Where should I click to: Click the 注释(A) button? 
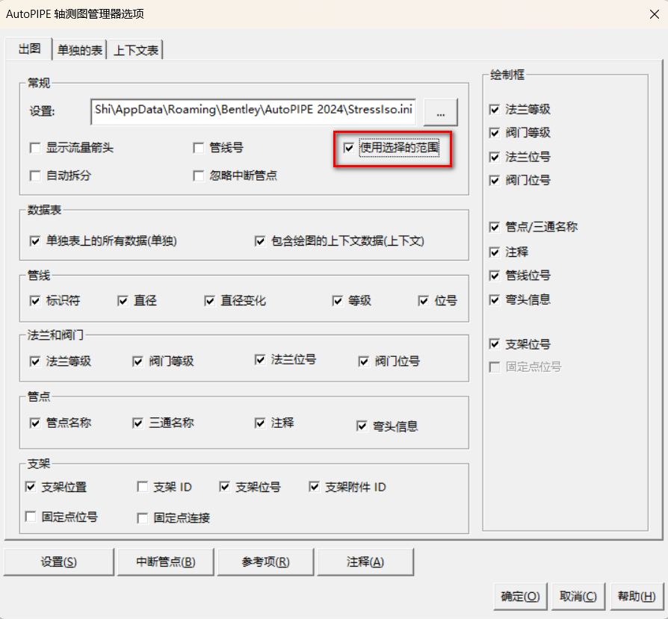pos(365,562)
